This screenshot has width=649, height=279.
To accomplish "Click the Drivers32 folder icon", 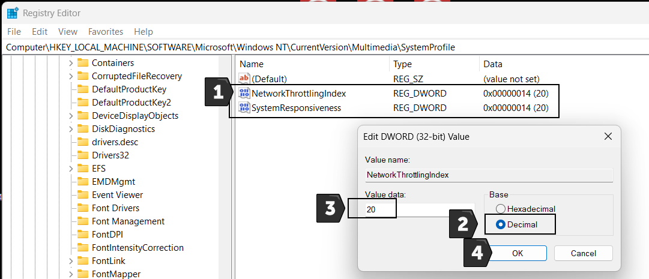I will [x=83, y=155].
